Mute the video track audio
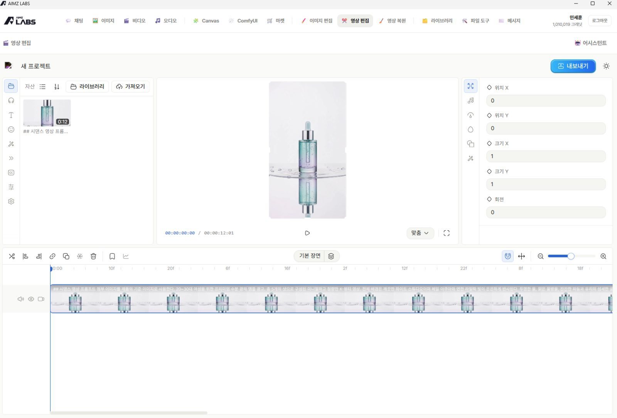Viewport: 617px width, 418px height. 21,299
